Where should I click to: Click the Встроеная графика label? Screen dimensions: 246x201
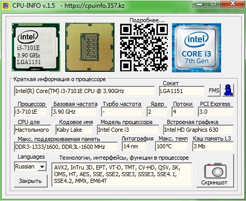(x=193, y=122)
